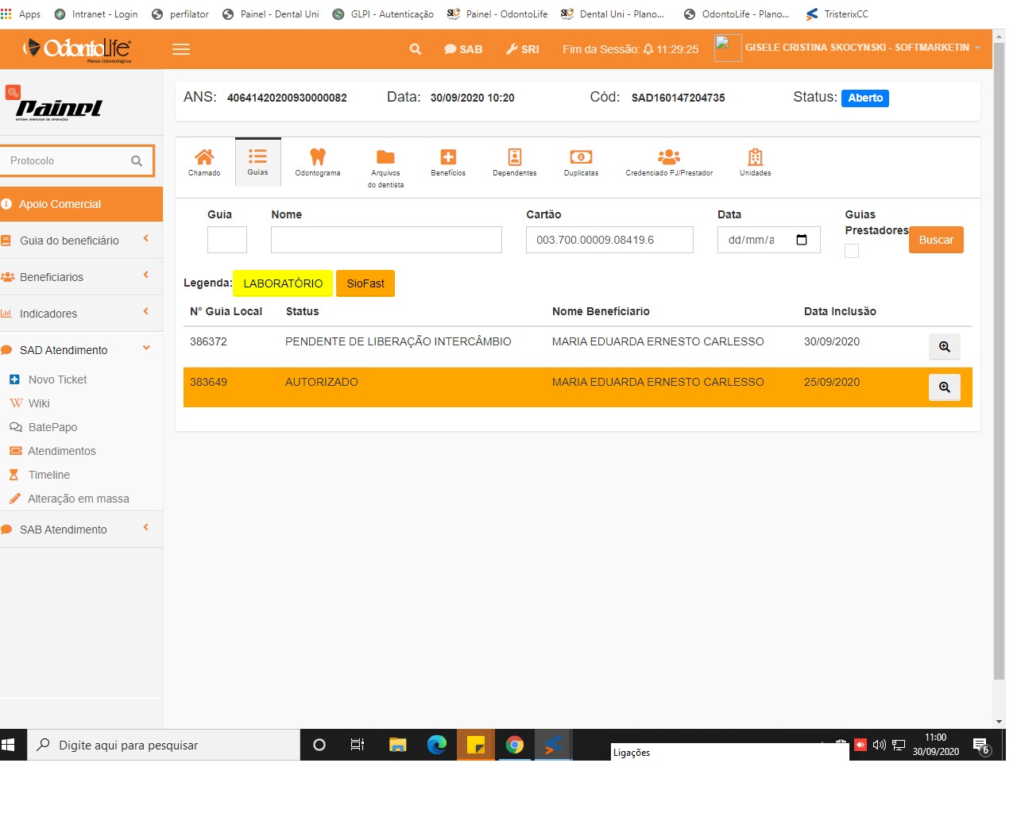
Task: Open Google Chrome from the taskbar
Action: click(x=515, y=745)
